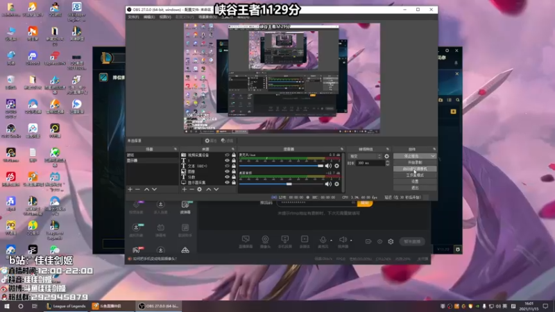Image resolution: width=555 pixels, height=312 pixels.
Task: Toggle visibility of 分数 source
Action: click(x=227, y=177)
